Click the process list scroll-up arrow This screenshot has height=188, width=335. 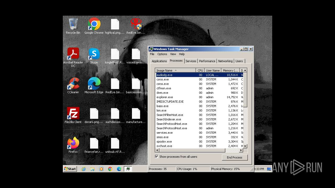(x=245, y=70)
